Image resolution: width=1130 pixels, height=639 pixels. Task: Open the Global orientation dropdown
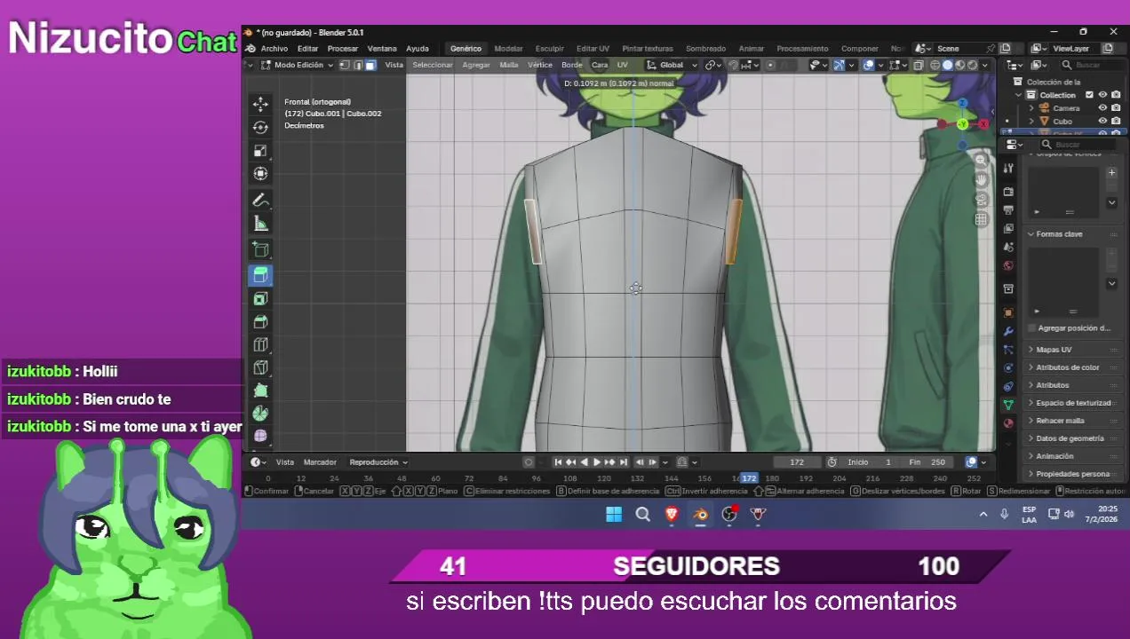671,65
